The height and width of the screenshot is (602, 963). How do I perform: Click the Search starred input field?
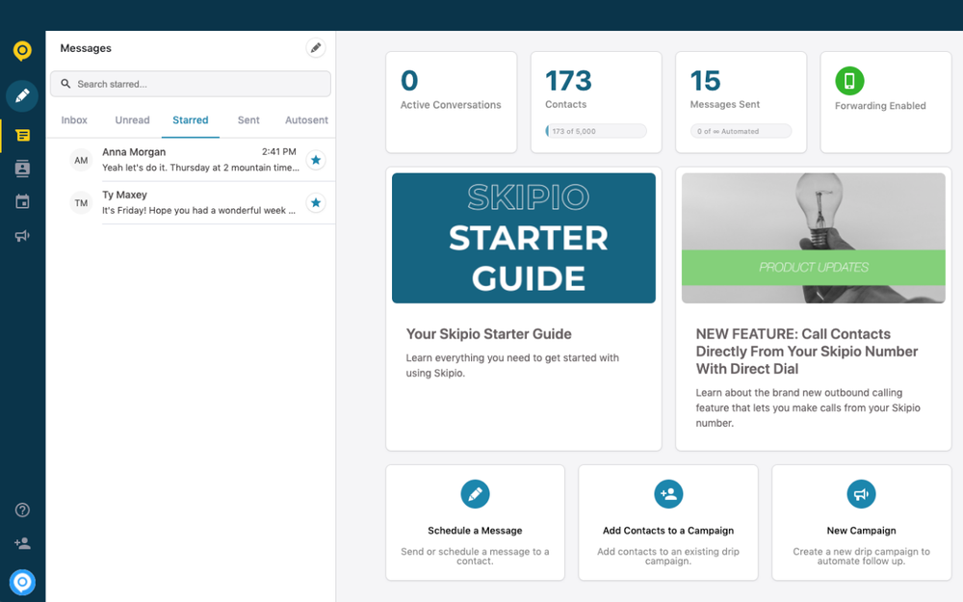pos(191,84)
